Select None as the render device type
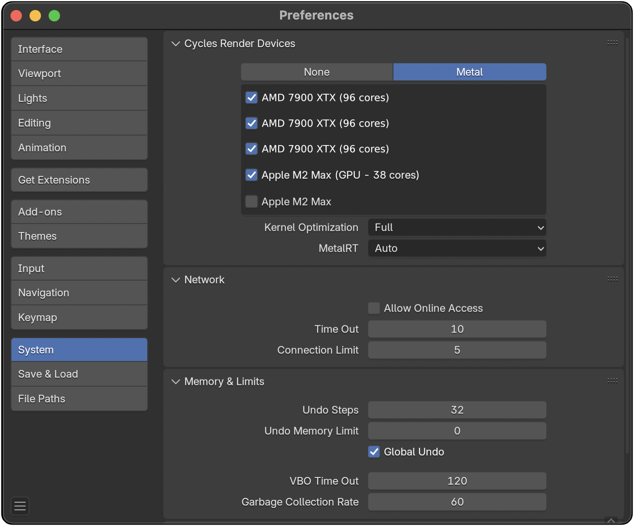Viewport: 634px width, 526px height. click(317, 72)
